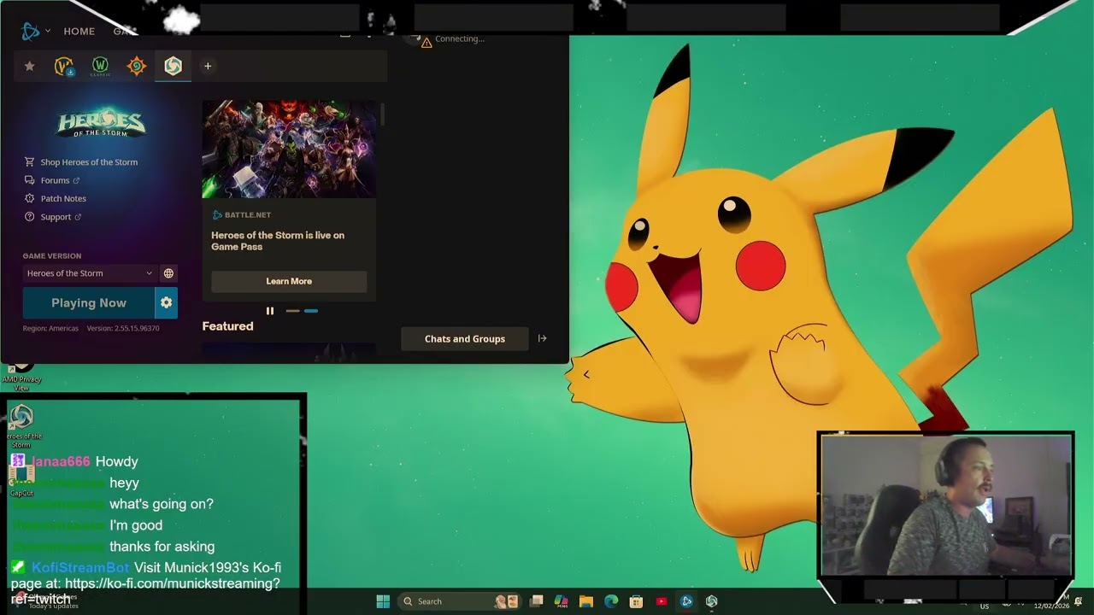Screen dimensions: 1094x615
Task: Add a game with the plus button
Action: [x=208, y=66]
